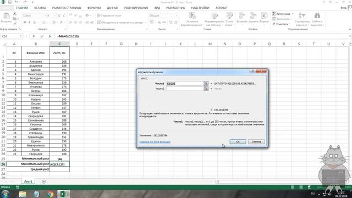Click the range selector icon beside Число1
This screenshot has height=198, width=352.
(x=206, y=84)
